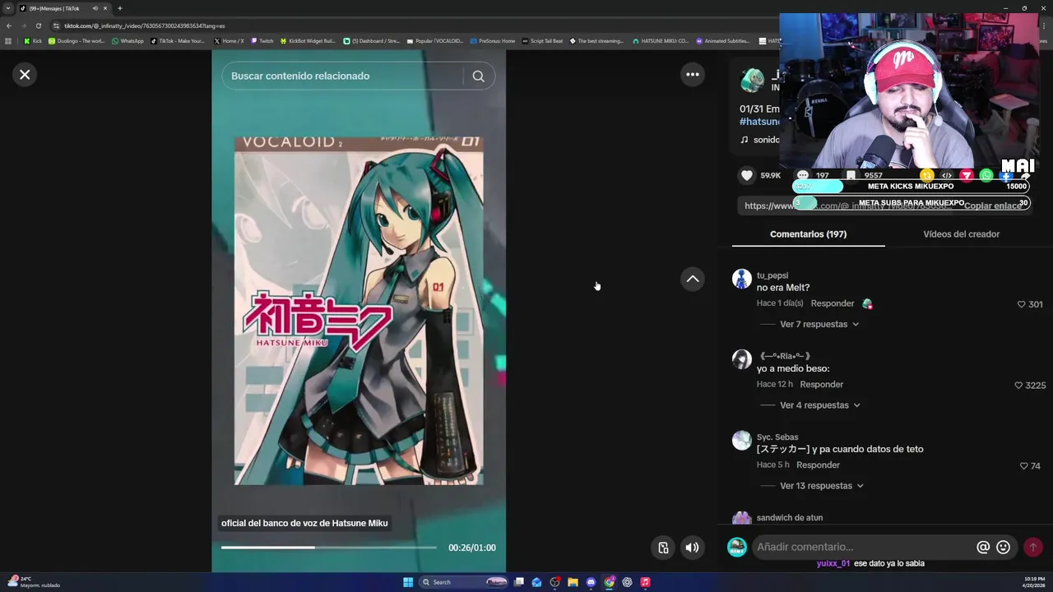This screenshot has height=592, width=1053.
Task: Reply to tu_pepsi's comment
Action: click(833, 303)
